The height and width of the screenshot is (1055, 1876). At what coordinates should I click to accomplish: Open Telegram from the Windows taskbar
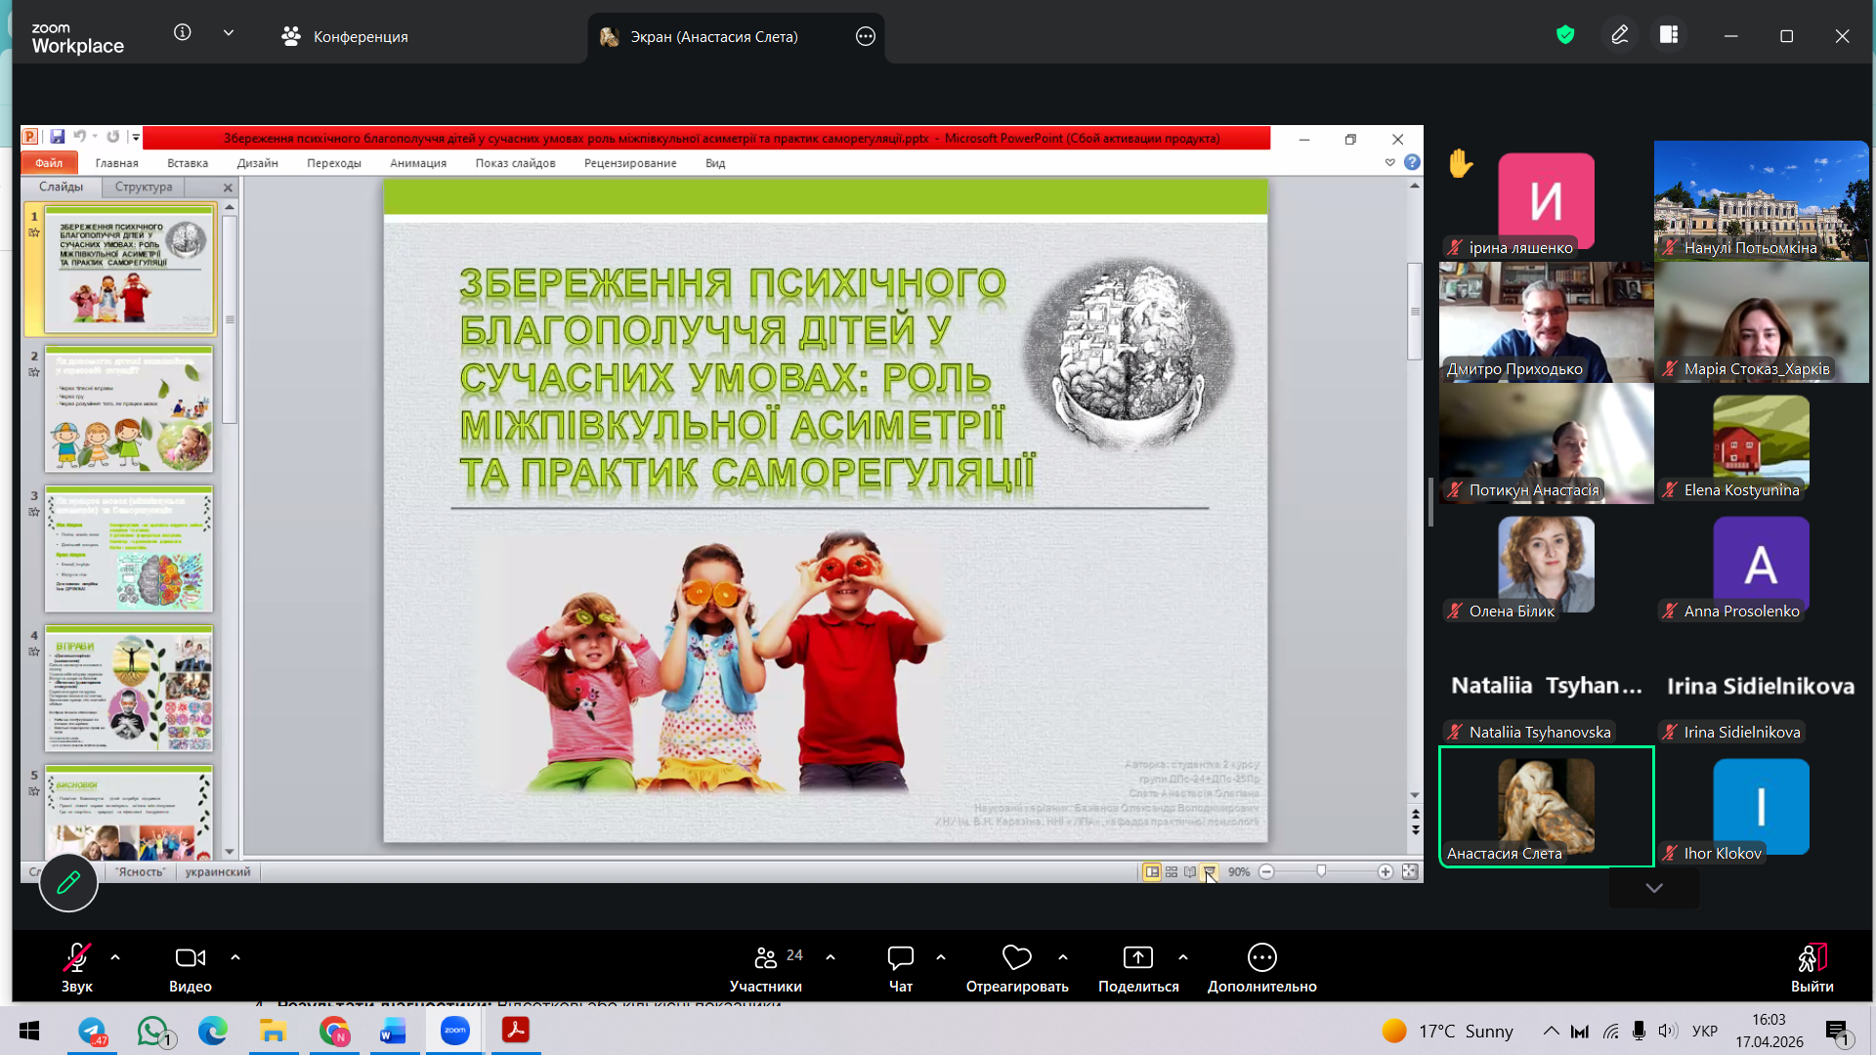tap(92, 1031)
